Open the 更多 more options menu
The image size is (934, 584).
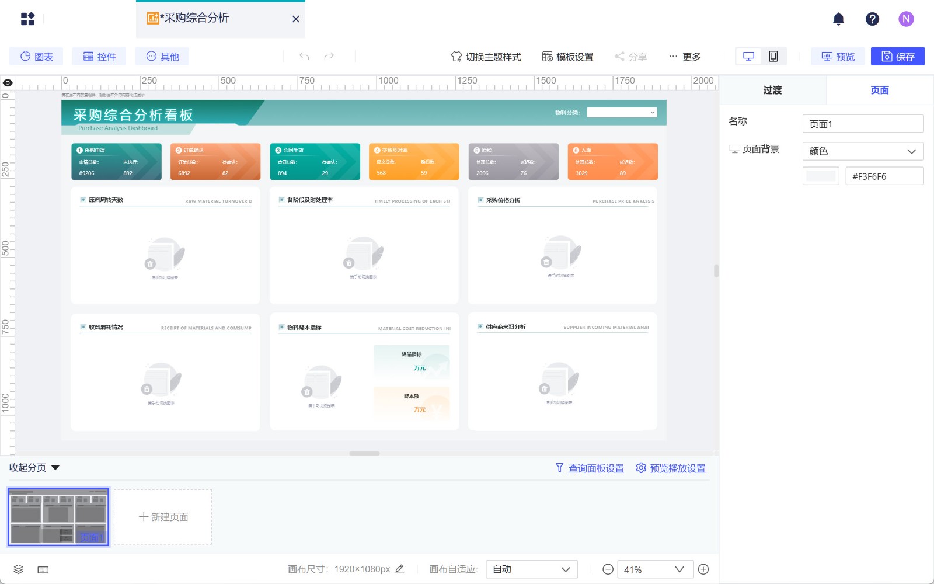click(x=685, y=57)
